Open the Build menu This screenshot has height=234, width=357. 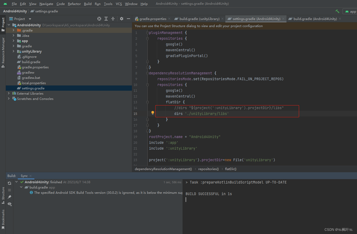tap(88, 4)
